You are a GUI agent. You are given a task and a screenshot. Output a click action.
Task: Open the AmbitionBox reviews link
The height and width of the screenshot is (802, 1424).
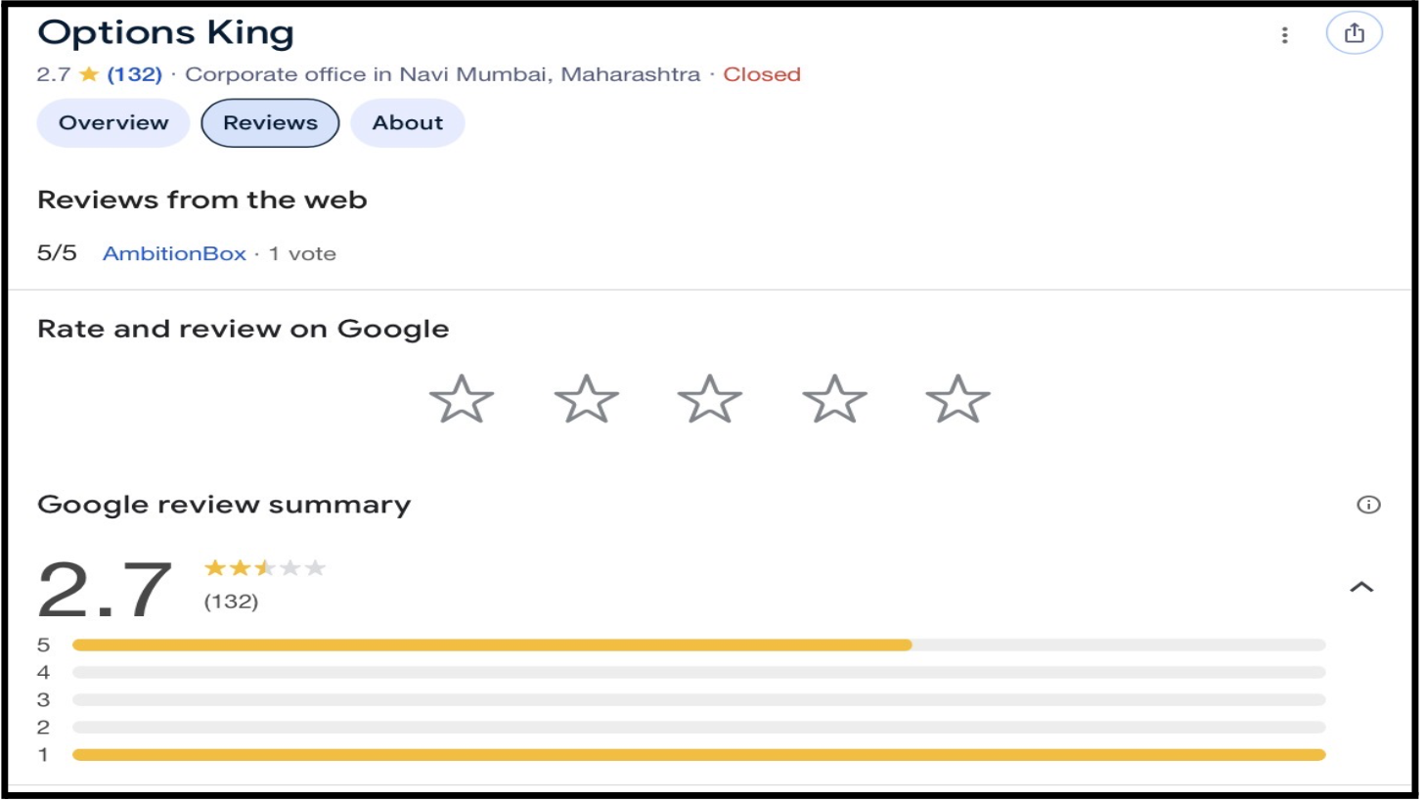(x=174, y=252)
